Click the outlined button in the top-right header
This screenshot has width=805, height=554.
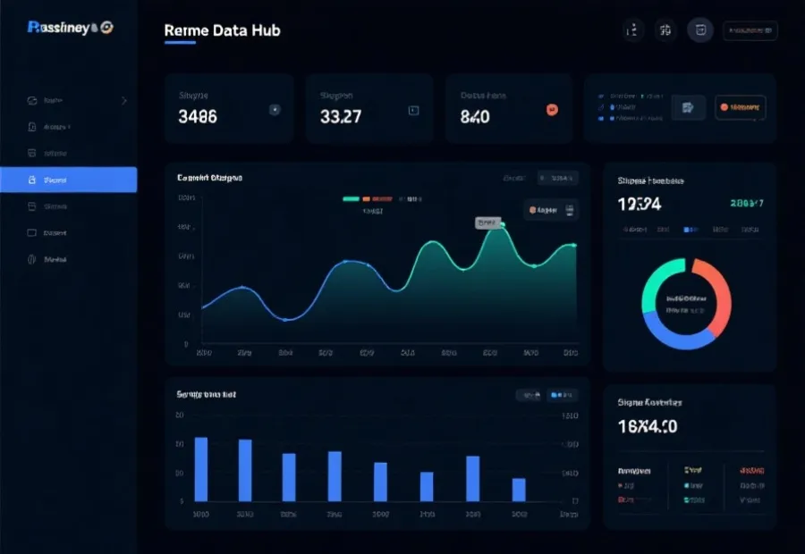click(x=750, y=30)
